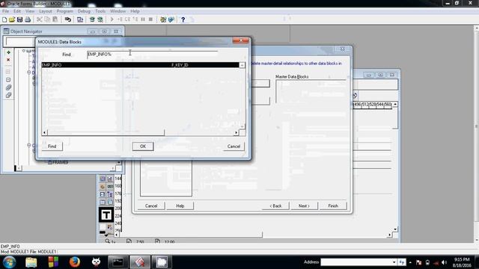Click the Copy toolbar icon
Image resolution: width=479 pixels, height=269 pixels.
tap(47, 19)
